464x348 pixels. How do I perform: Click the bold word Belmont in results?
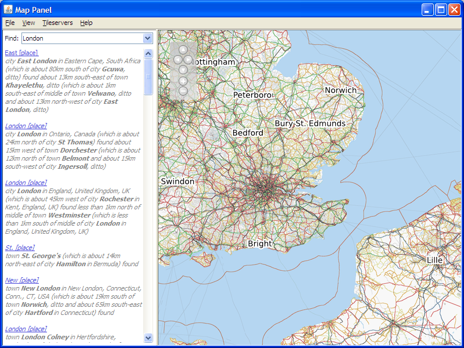click(x=74, y=158)
